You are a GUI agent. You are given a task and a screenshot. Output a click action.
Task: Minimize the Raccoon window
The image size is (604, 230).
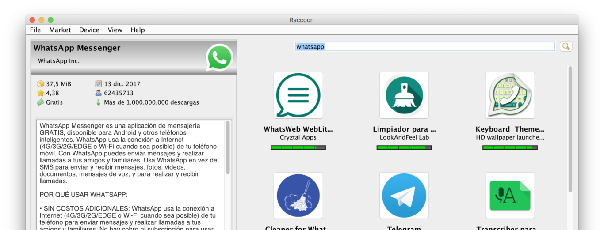pyautogui.click(x=41, y=20)
